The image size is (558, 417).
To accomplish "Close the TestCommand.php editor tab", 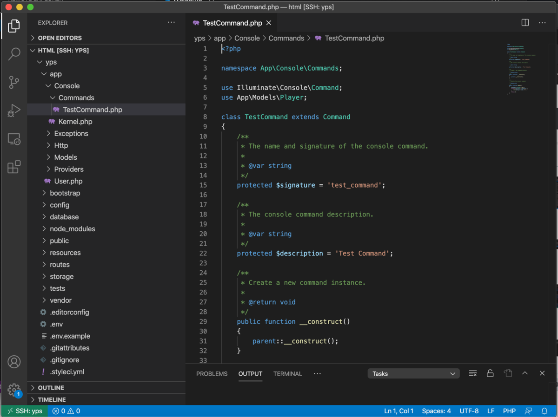I will point(269,23).
